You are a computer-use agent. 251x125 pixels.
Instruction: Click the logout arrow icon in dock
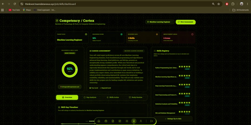tap(151, 121)
